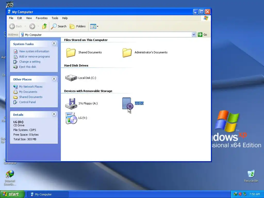Click in the Address field
This screenshot has height=198, width=264.
tap(108, 35)
